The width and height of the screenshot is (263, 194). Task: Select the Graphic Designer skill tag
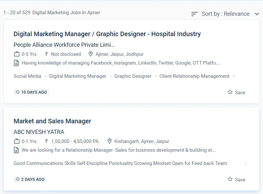click(x=133, y=76)
